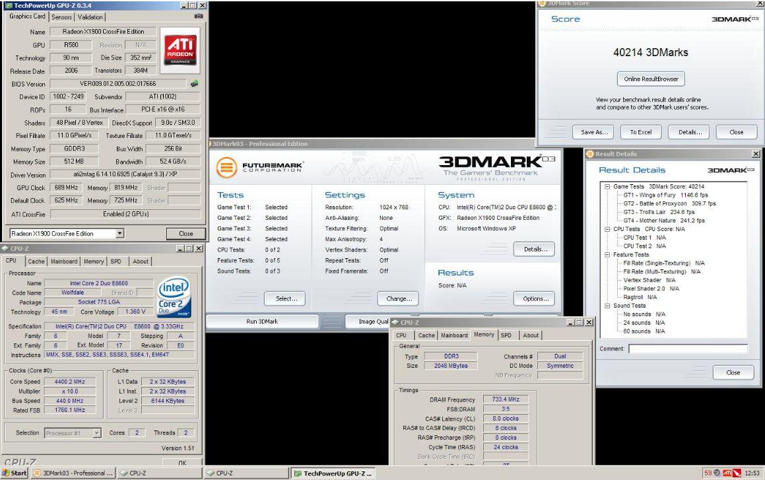765x480 pixels.
Task: Open the graphics card selection dropdown in GPU-Z
Action: [120, 234]
